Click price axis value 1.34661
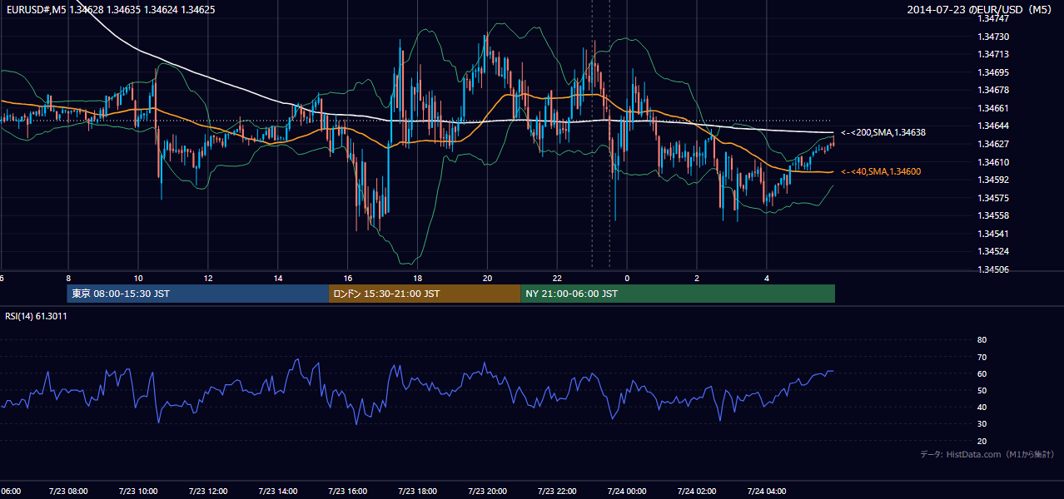1064x499 pixels. 993,108
